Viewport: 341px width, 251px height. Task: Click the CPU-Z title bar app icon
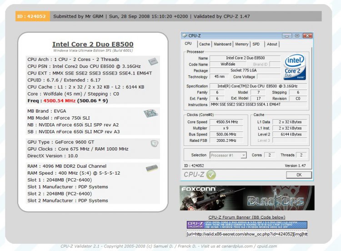coord(185,35)
